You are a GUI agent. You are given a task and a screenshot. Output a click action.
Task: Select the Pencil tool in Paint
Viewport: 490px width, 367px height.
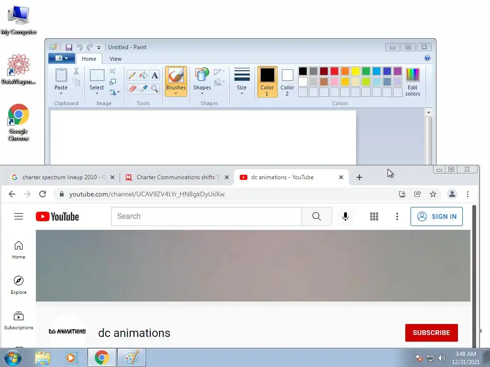[x=132, y=75]
